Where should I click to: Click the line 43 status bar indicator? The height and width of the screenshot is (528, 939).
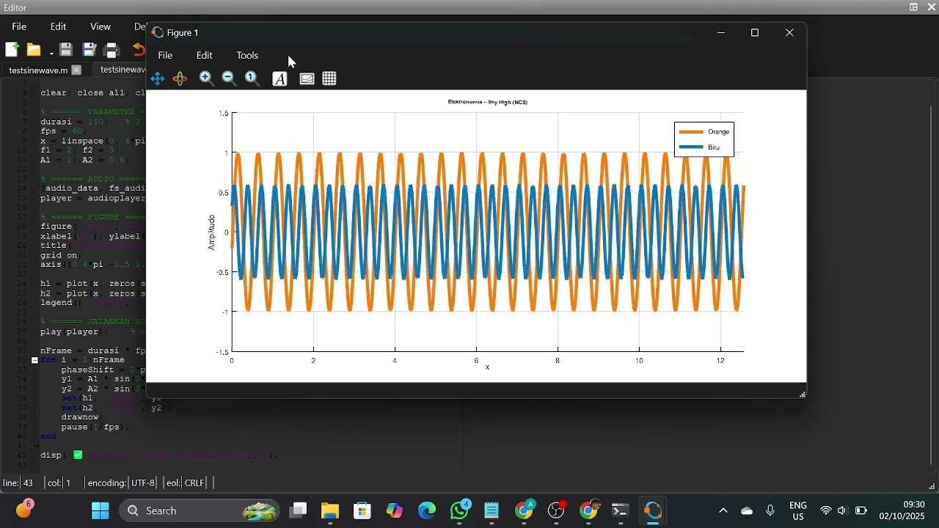coord(18,484)
